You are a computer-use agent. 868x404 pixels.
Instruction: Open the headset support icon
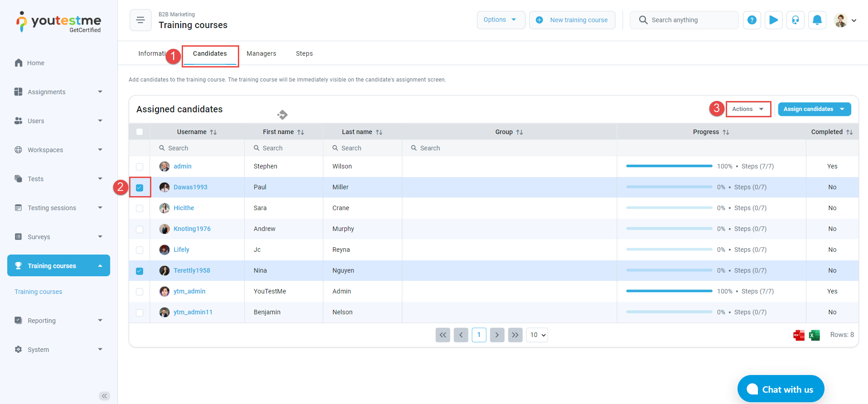(x=795, y=20)
